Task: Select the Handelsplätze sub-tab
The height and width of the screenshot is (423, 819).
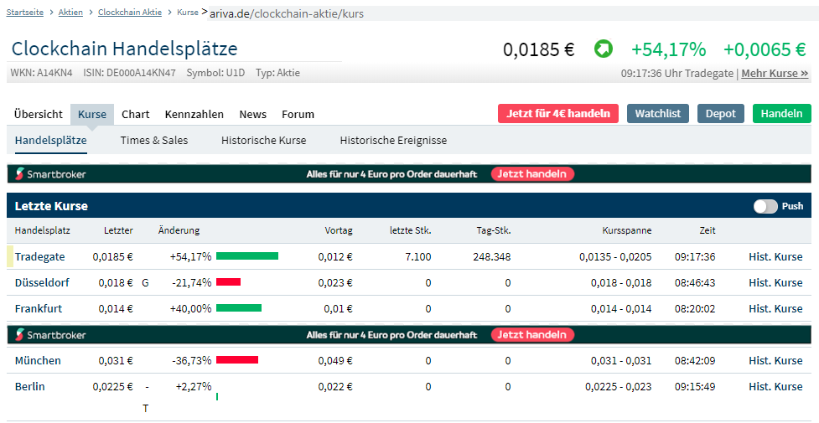Action: click(50, 141)
